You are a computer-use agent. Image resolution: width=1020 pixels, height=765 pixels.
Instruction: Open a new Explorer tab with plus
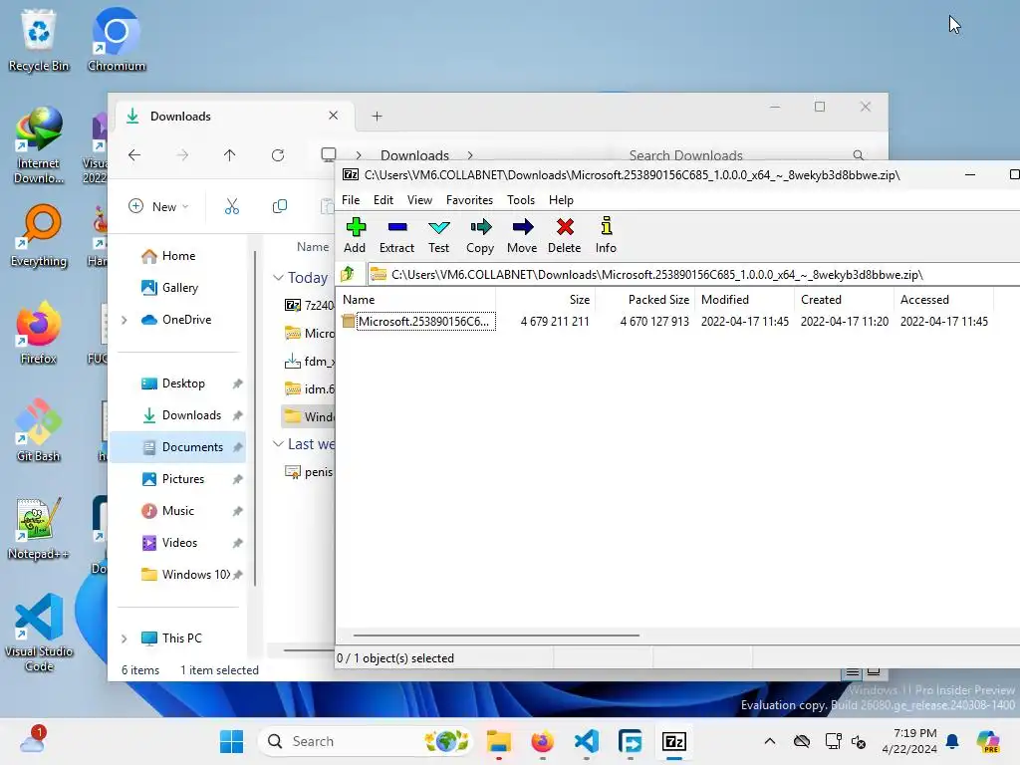click(x=377, y=117)
